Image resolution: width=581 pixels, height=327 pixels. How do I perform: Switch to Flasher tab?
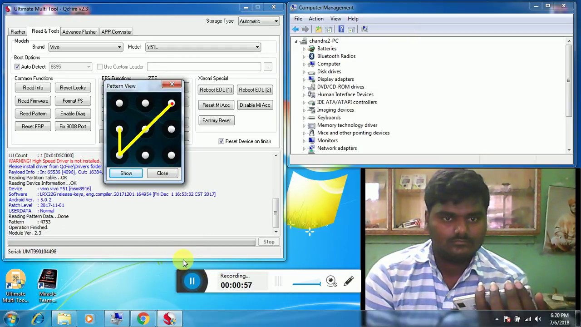coord(18,32)
